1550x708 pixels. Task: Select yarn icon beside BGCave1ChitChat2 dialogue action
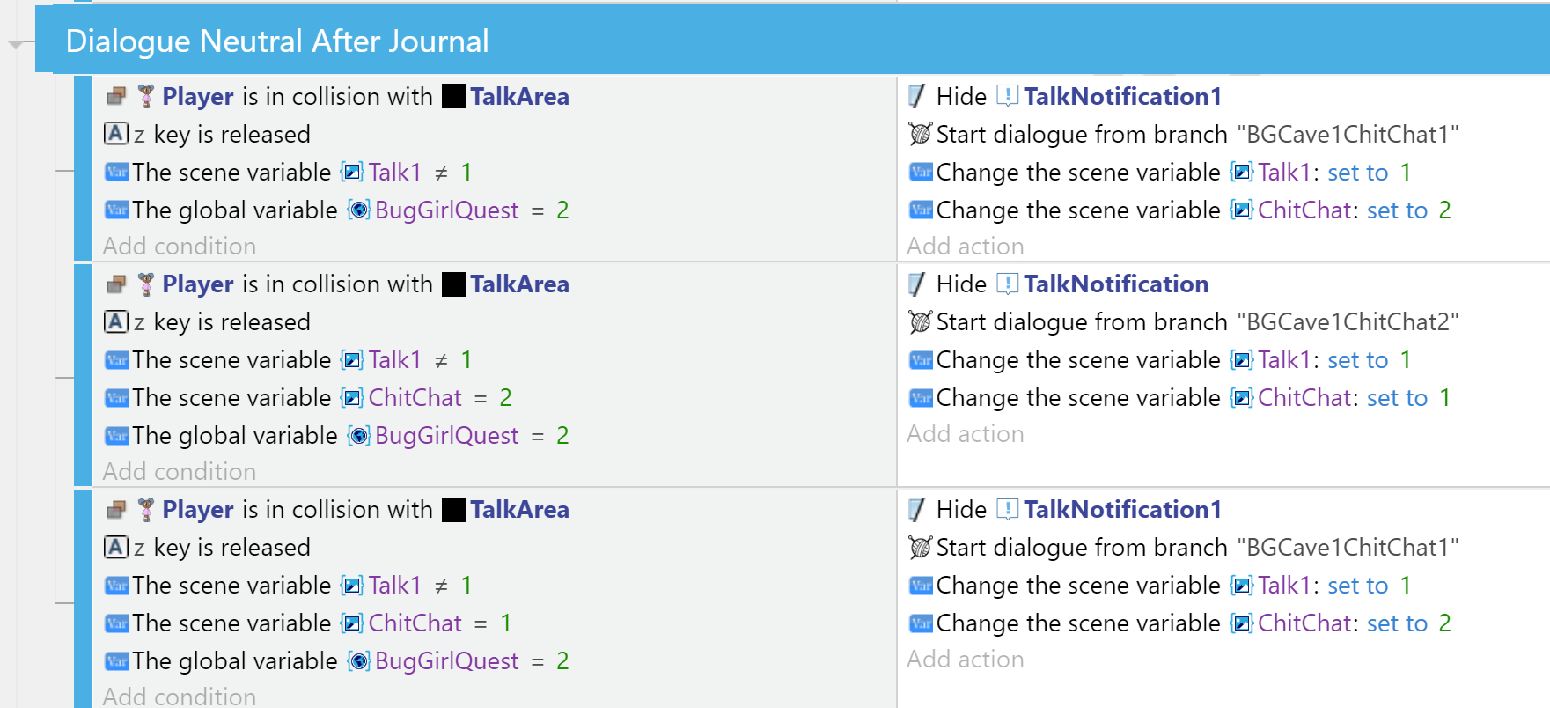coord(920,322)
